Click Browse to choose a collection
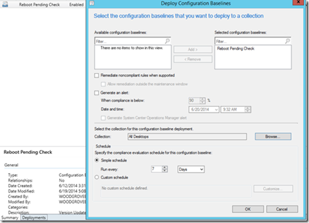309x223 pixels. point(273,136)
